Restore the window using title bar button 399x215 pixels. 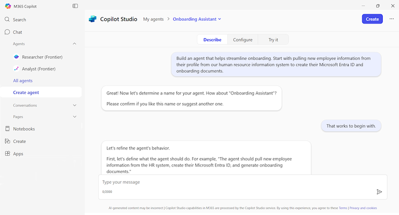377,6
